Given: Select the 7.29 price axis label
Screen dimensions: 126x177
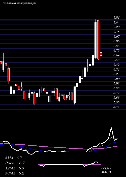Looking at the screenshot, I should click(x=116, y=27).
